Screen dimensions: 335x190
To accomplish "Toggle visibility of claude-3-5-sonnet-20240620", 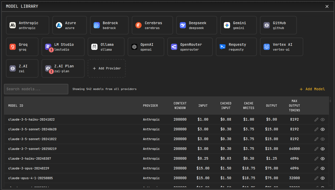I will point(322,129).
